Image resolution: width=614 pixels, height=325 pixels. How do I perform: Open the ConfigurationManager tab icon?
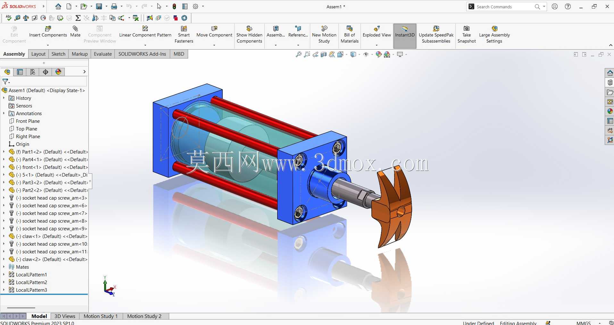click(33, 72)
